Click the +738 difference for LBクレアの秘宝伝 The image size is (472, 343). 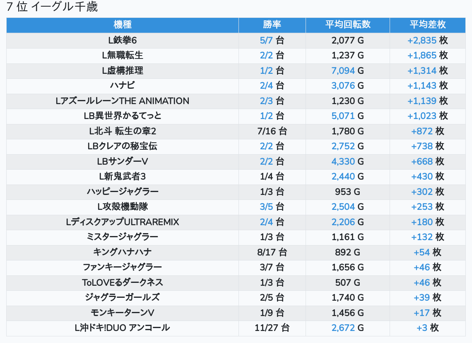point(421,146)
